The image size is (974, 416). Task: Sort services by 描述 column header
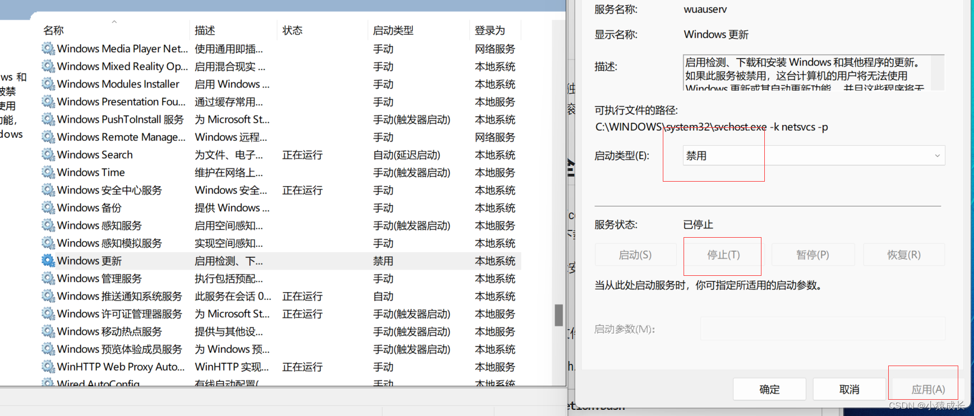[205, 30]
